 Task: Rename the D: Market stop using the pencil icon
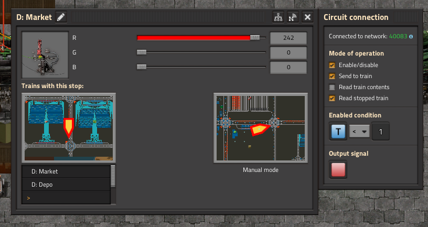[61, 17]
